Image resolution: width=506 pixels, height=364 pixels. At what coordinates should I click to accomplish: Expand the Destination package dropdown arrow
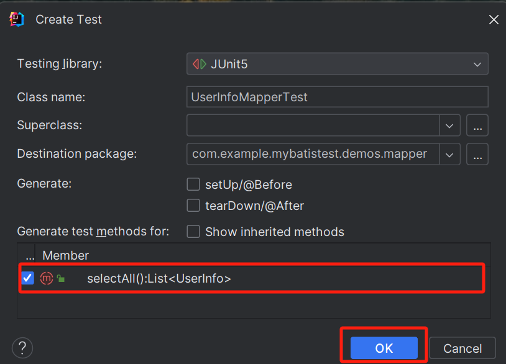449,155
